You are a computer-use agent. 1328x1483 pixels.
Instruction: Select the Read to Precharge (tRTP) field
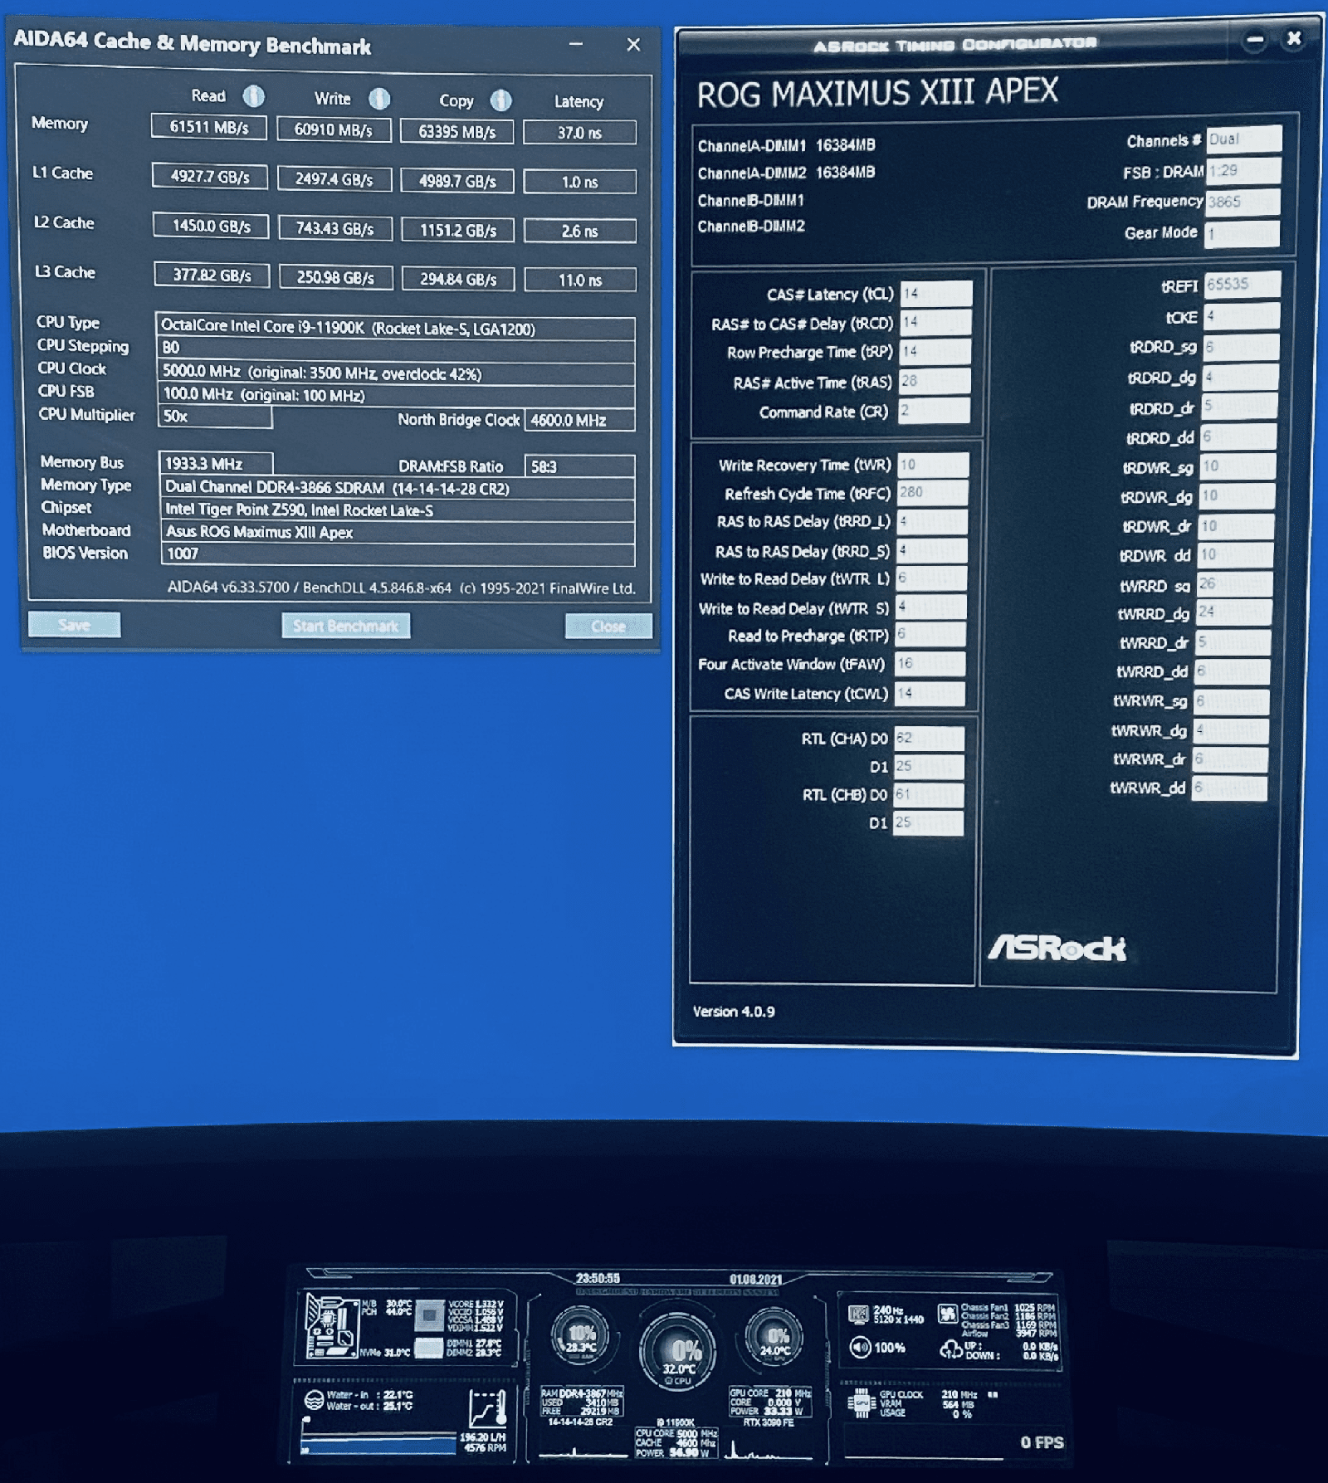[930, 636]
